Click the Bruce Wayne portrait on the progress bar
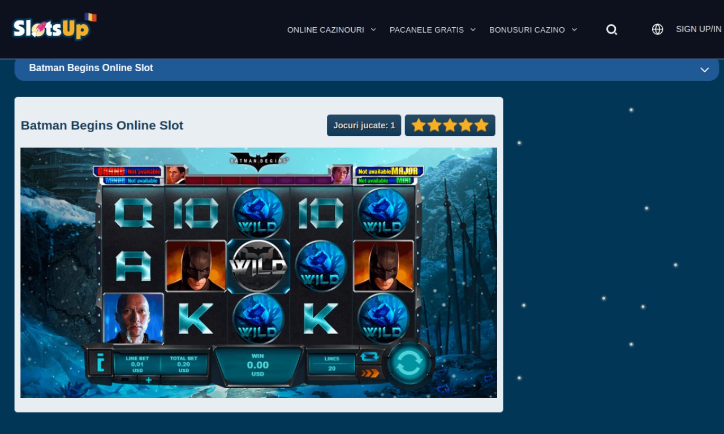The height and width of the screenshot is (434, 724). pos(176,175)
